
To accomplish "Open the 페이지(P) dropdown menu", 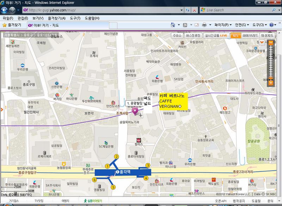I will (x=223, y=25).
